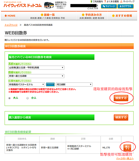Open 路線 dropdown showing 新宿～富士五湖線

(36, 76)
